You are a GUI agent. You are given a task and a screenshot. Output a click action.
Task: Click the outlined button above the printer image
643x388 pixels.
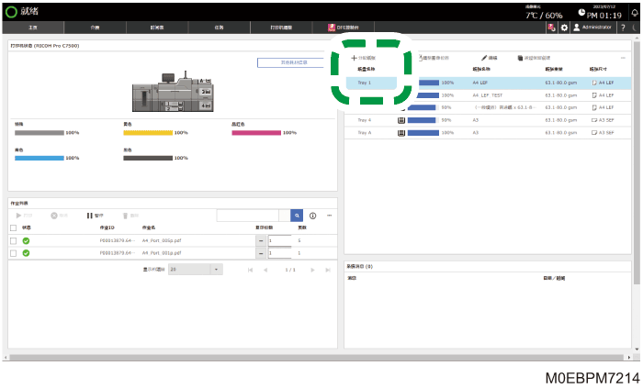(294, 62)
